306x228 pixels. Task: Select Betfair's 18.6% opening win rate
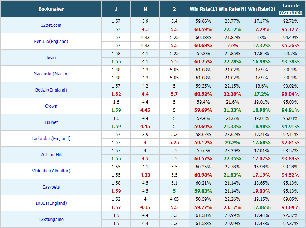(261, 86)
